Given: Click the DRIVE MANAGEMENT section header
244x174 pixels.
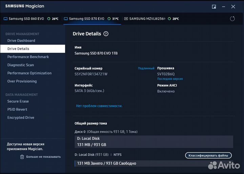Looking at the screenshot, I should click(22, 34).
